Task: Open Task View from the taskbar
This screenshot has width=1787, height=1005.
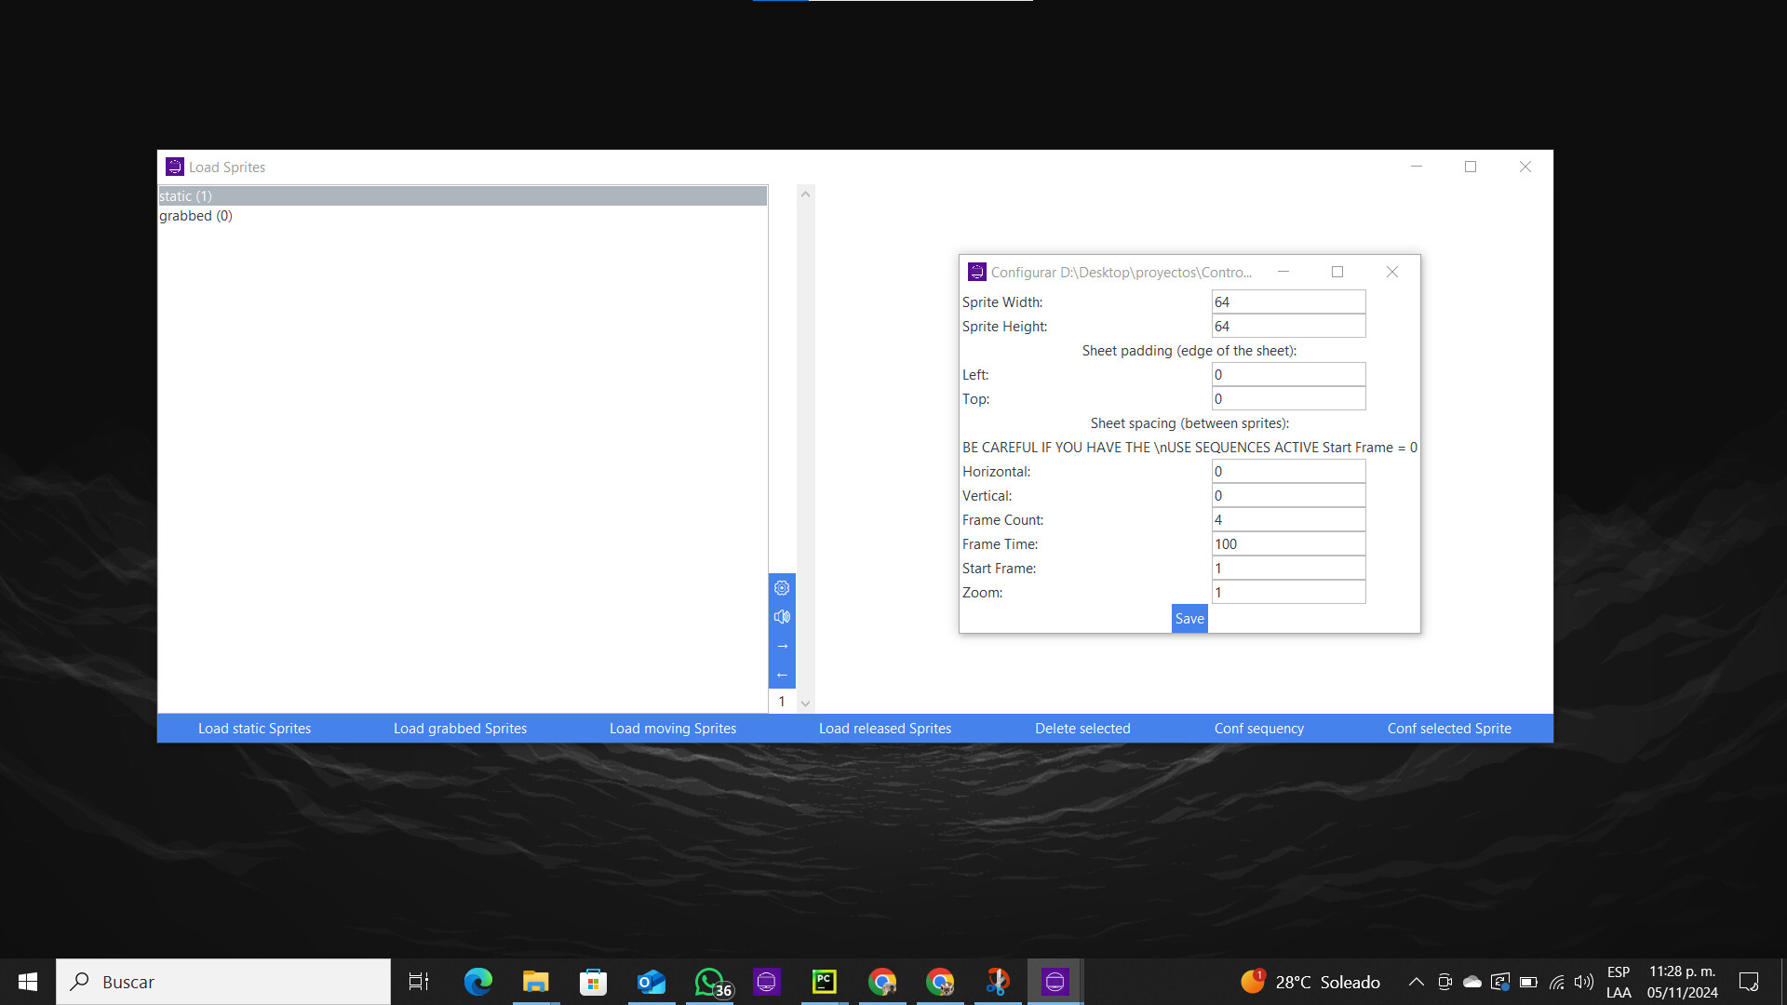Action: [x=418, y=981]
